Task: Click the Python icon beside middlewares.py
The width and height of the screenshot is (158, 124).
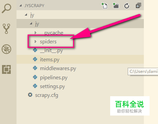Action: click(x=35, y=68)
